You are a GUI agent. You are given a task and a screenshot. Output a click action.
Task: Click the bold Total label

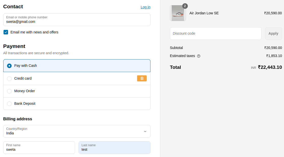pos(175,67)
